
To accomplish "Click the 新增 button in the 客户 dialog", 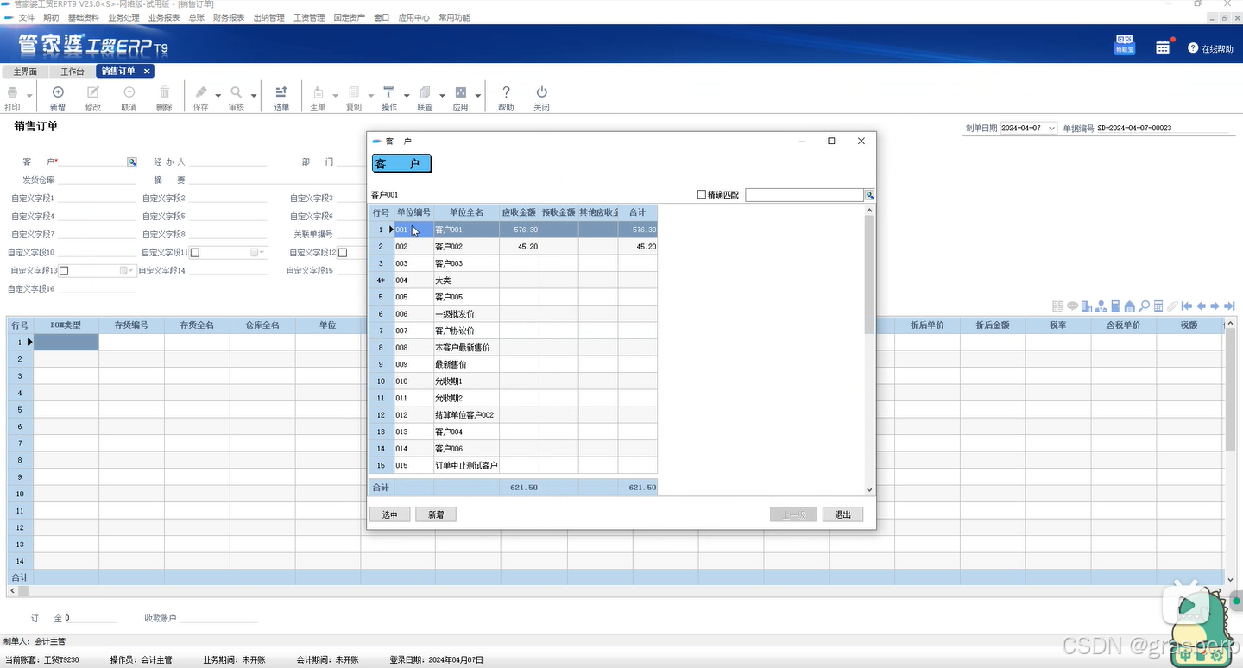I will (x=436, y=514).
